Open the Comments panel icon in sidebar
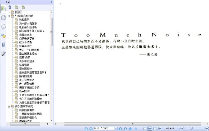This screenshot has height=131, width=209. coord(3,36)
